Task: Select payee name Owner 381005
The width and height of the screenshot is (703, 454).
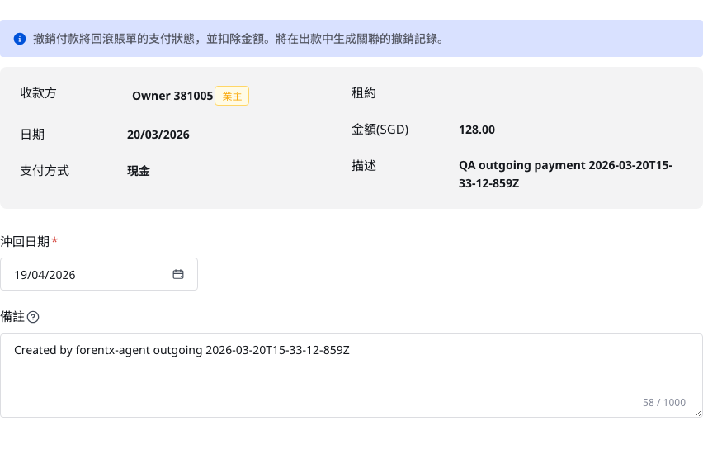Action: [172, 96]
